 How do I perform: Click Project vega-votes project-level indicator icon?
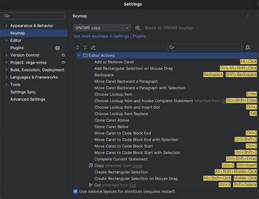tap(63, 62)
